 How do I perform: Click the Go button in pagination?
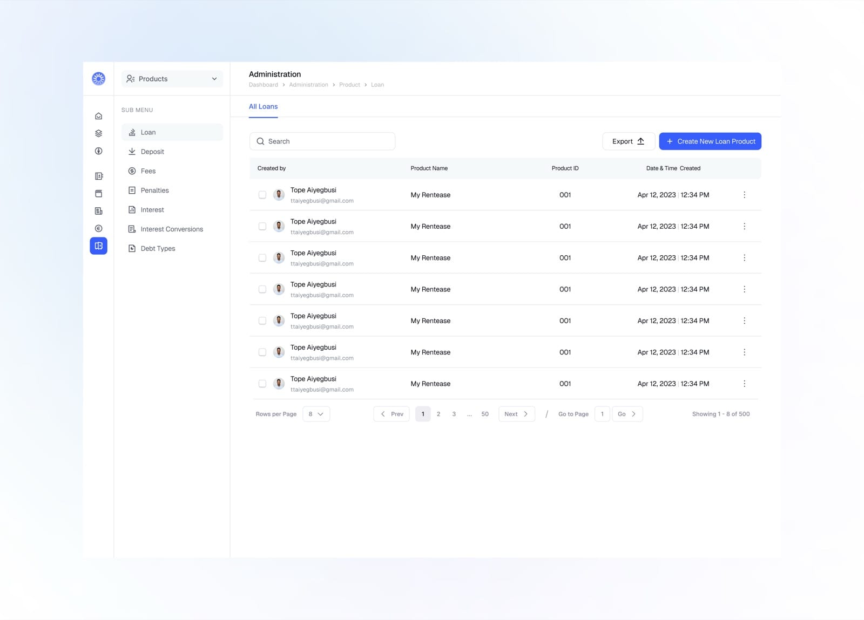point(627,414)
